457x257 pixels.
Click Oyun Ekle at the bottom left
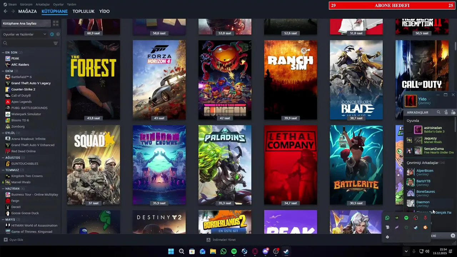[14, 240]
